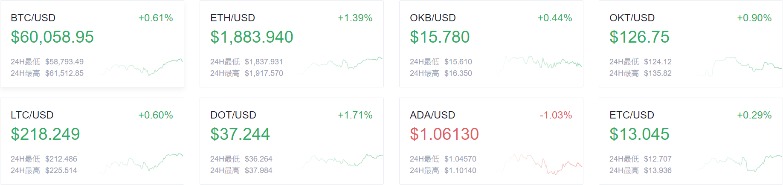Click the OKB/USD $15.780 price
This screenshot has width=783, height=185.
point(440,37)
